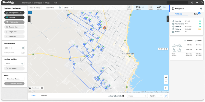Click the Guardar plan button

tap(14, 27)
